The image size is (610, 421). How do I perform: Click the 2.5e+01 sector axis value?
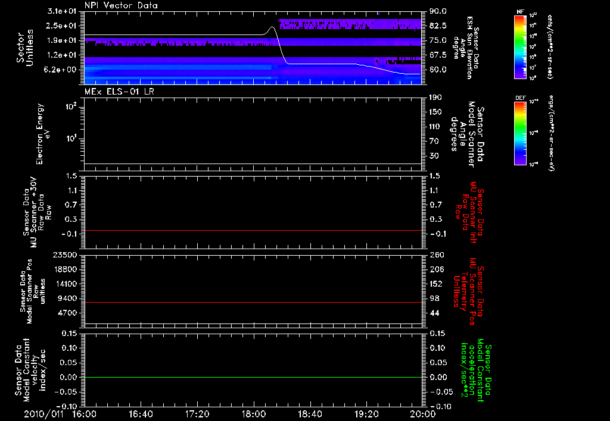(x=62, y=26)
